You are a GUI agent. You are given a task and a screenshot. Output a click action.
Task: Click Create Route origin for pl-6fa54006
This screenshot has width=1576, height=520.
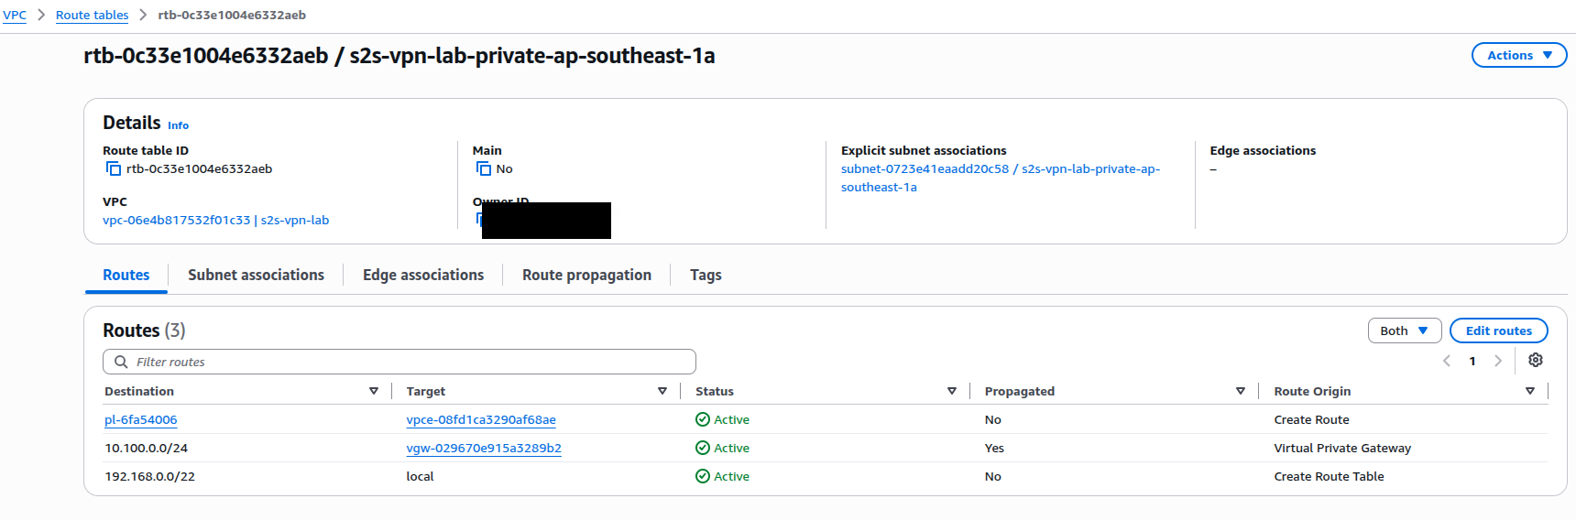tap(1311, 419)
